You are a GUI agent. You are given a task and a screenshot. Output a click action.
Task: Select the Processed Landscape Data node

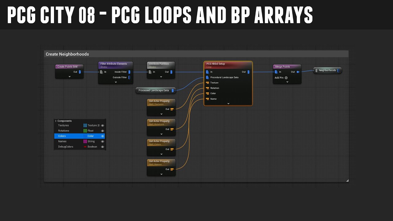click(156, 90)
